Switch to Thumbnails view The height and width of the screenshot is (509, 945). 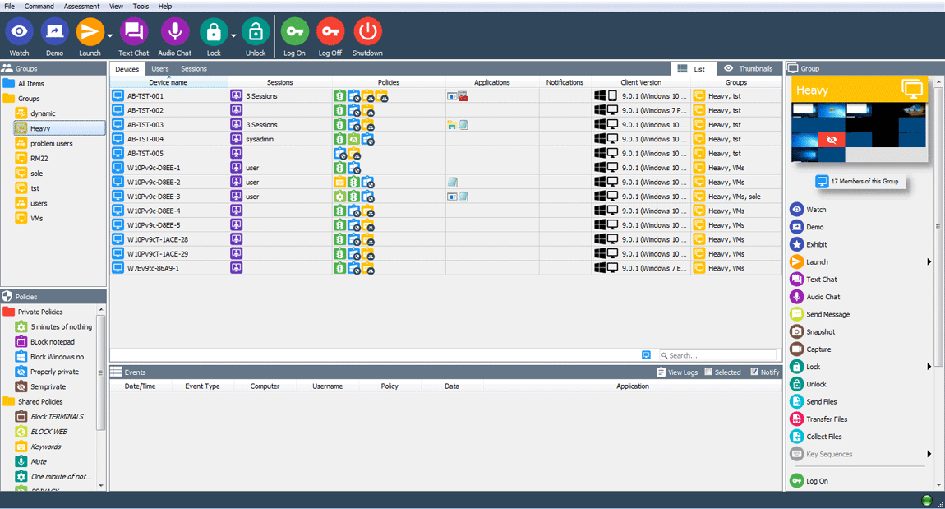(x=749, y=69)
